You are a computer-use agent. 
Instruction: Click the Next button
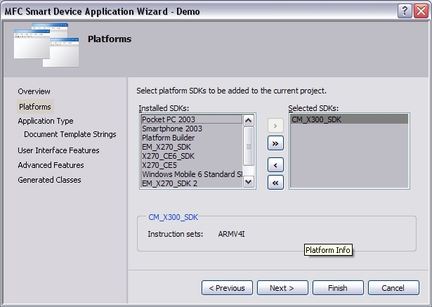coord(282,288)
